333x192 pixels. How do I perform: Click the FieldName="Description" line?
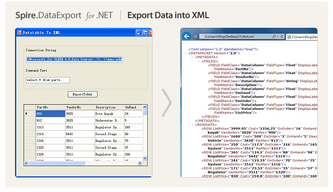(238, 85)
